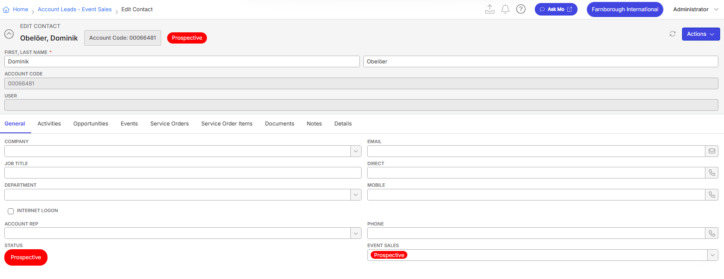Click the Edit Contact breadcrumb text
The width and height of the screenshot is (724, 279).
coord(137,9)
